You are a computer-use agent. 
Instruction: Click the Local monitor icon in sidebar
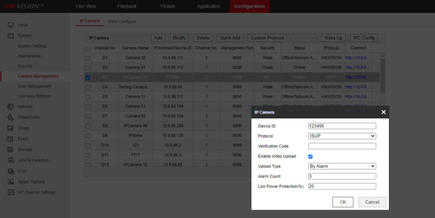tap(11, 25)
